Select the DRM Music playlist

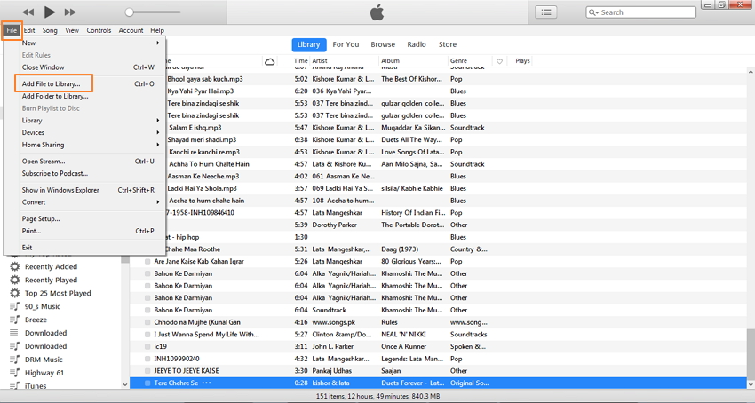tap(44, 360)
